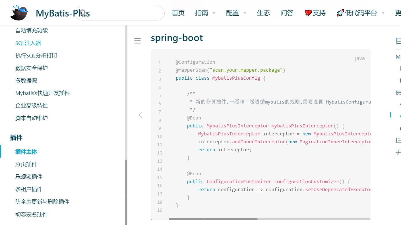Open 数据安全保护 sidebar page
Viewport: 401px width, 225px height.
[32, 68]
